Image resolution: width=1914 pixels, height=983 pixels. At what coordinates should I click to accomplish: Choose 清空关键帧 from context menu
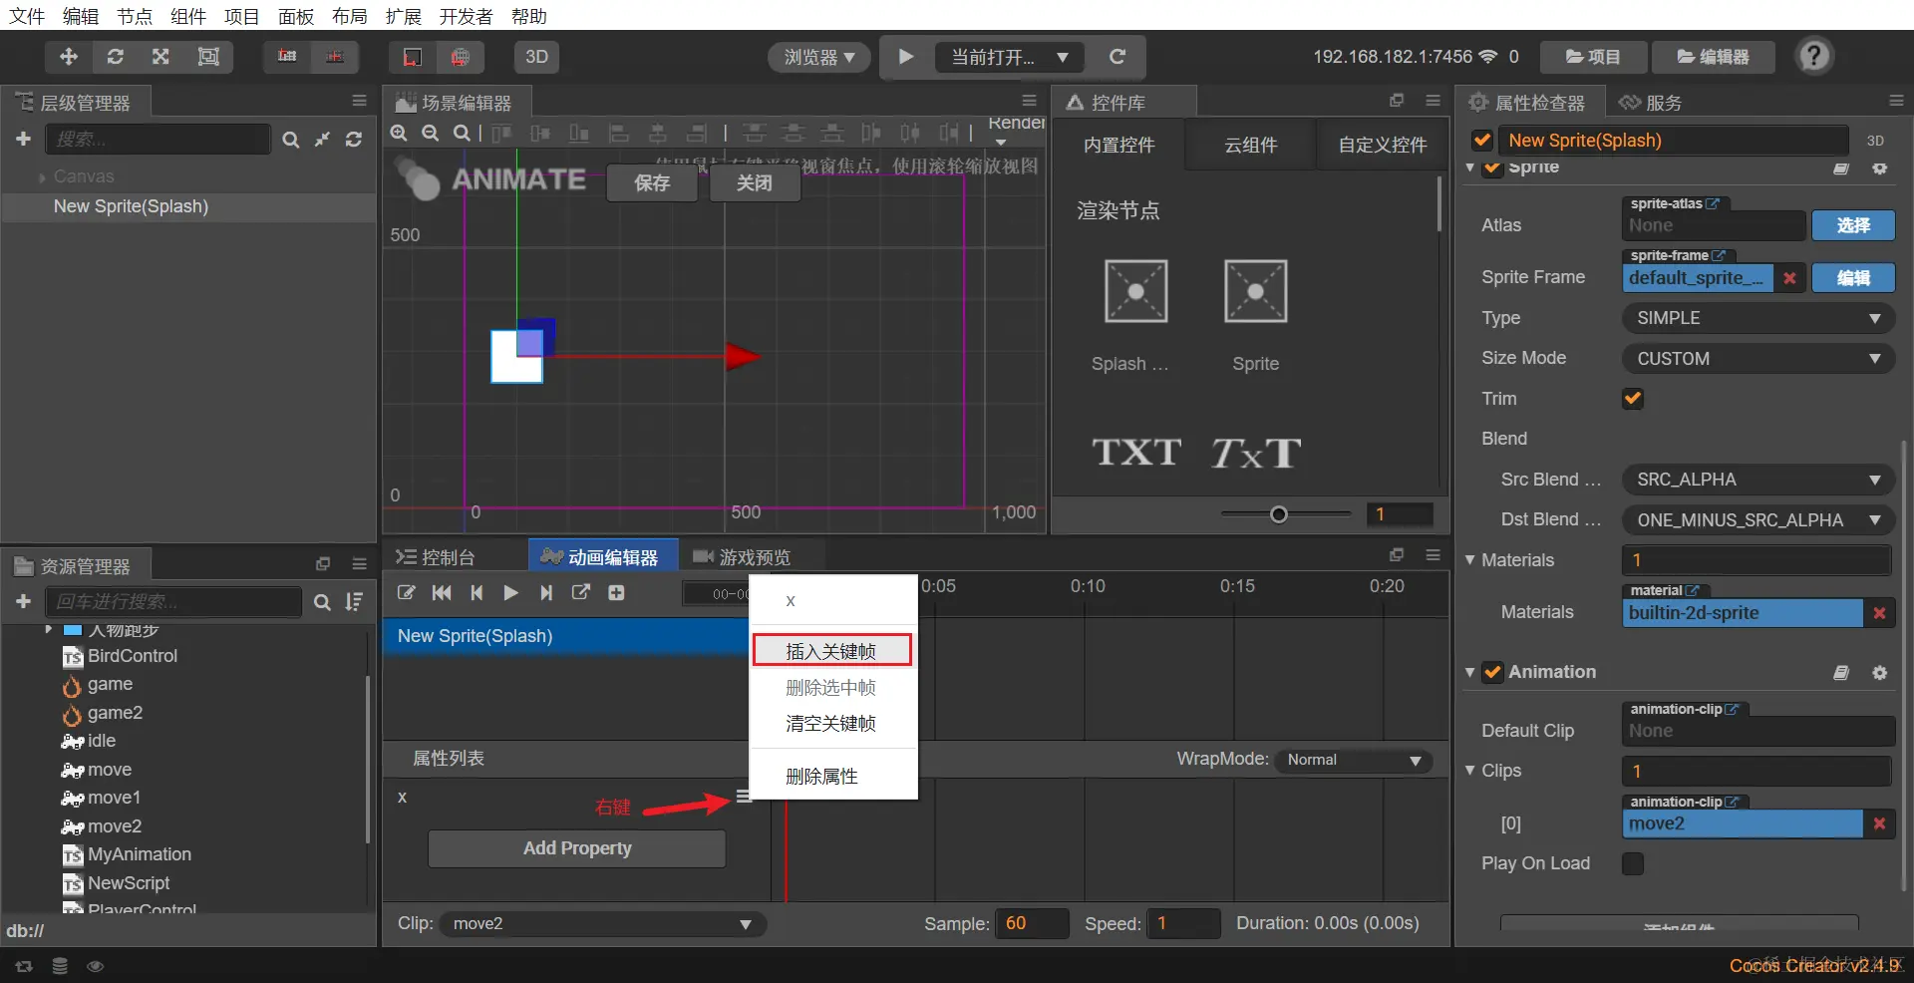[832, 724]
